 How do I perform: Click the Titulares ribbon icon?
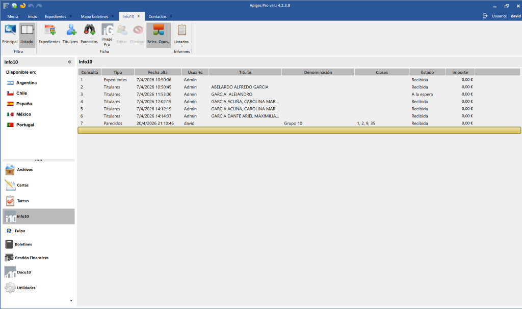(x=70, y=34)
